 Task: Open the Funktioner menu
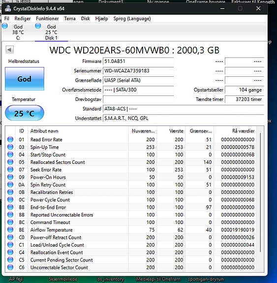[x=47, y=19]
